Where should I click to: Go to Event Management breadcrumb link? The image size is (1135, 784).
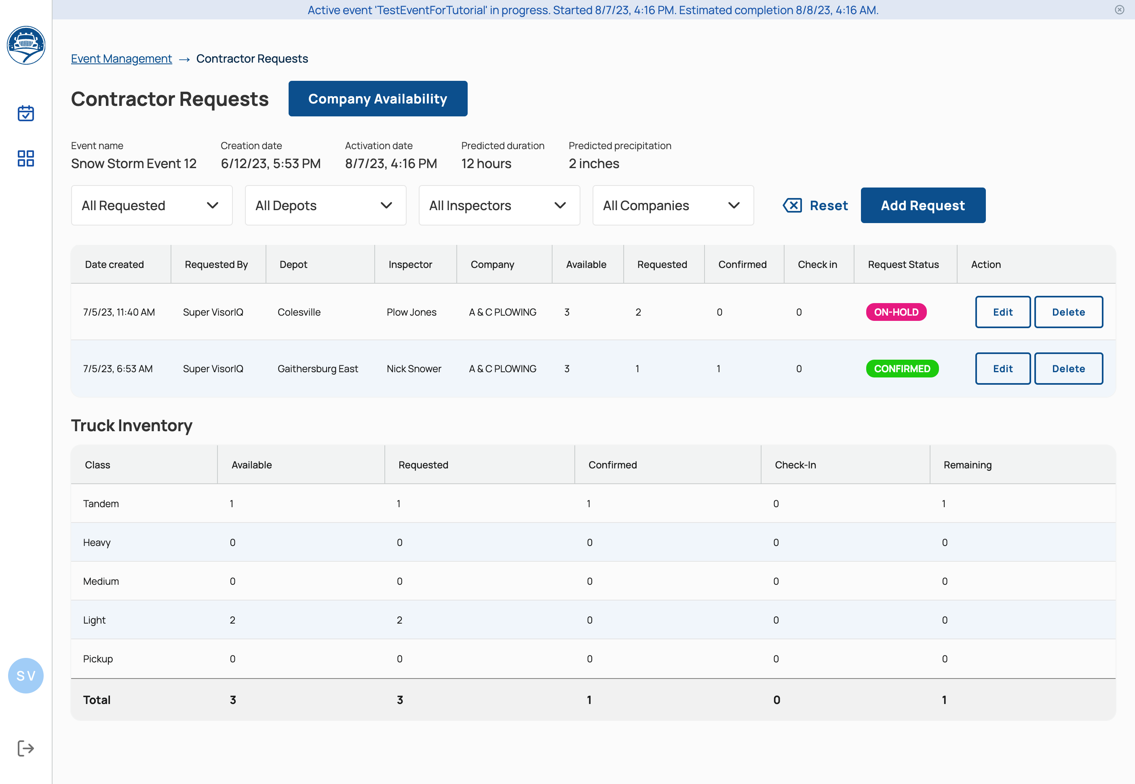(x=121, y=59)
